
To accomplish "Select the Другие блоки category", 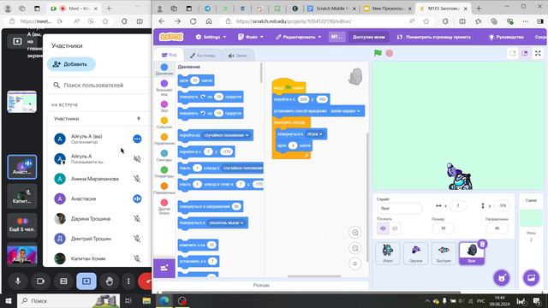I will coord(164,206).
